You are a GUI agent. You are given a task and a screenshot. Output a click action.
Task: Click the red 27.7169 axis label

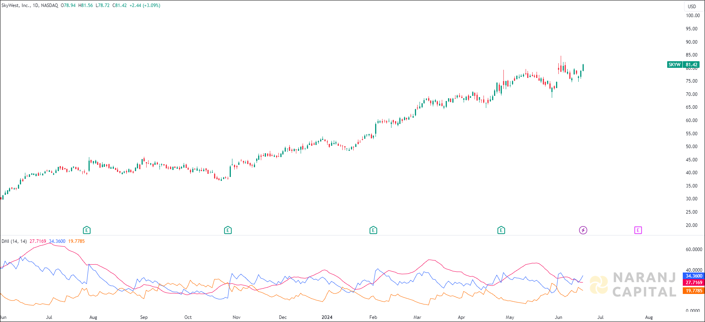(x=694, y=283)
